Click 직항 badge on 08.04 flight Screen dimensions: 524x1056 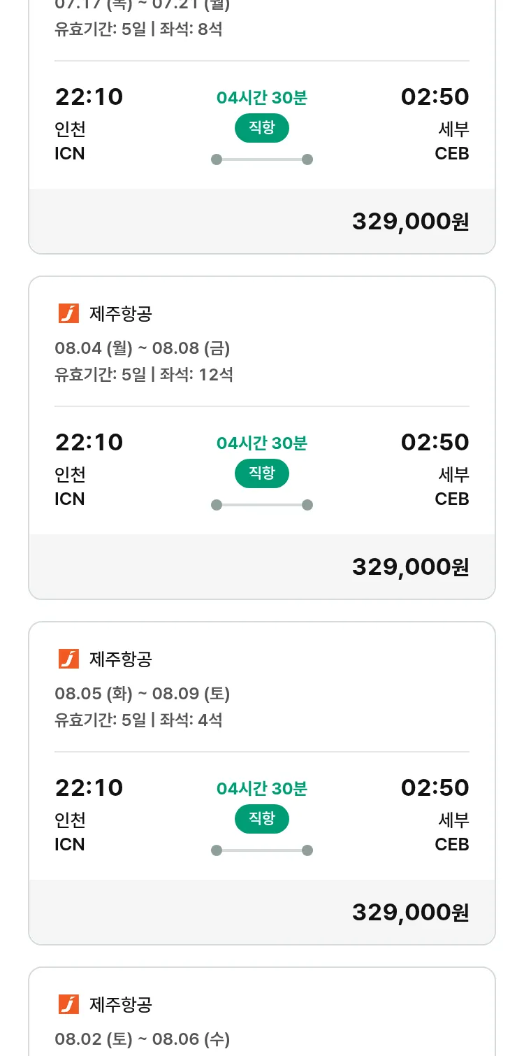(x=262, y=473)
